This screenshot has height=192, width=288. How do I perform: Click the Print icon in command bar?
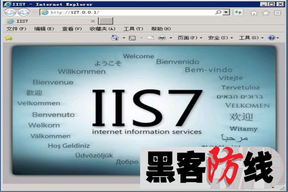pos(162,37)
